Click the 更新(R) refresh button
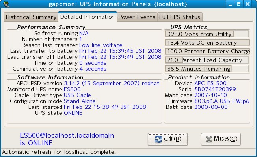The width and height of the screenshot is (257, 157). (x=168, y=139)
